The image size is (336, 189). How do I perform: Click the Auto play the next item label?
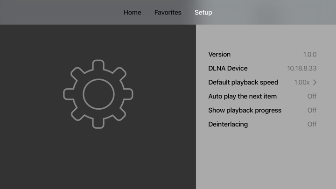coord(242,96)
